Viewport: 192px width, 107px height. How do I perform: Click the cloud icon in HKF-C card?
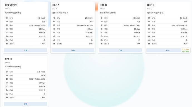pyautogui.click(x=149, y=44)
